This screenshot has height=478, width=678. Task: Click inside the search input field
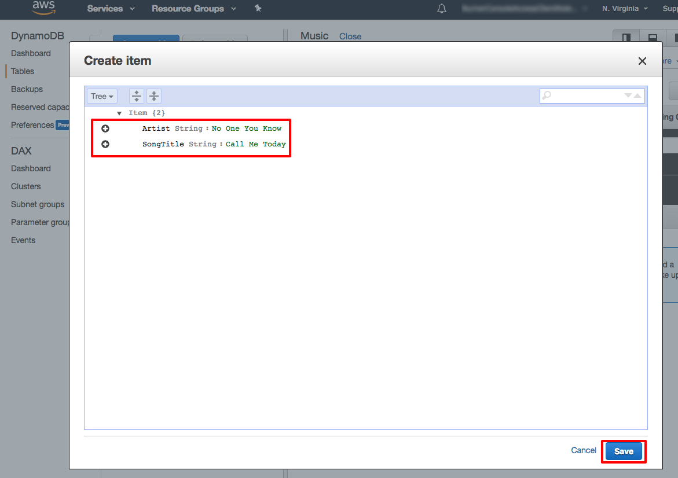pyautogui.click(x=585, y=95)
